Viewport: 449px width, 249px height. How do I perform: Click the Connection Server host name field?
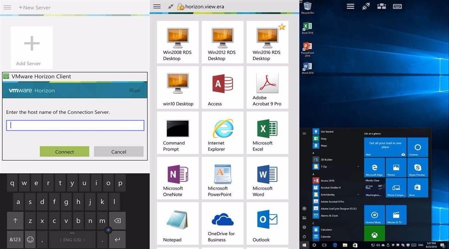coord(75,125)
